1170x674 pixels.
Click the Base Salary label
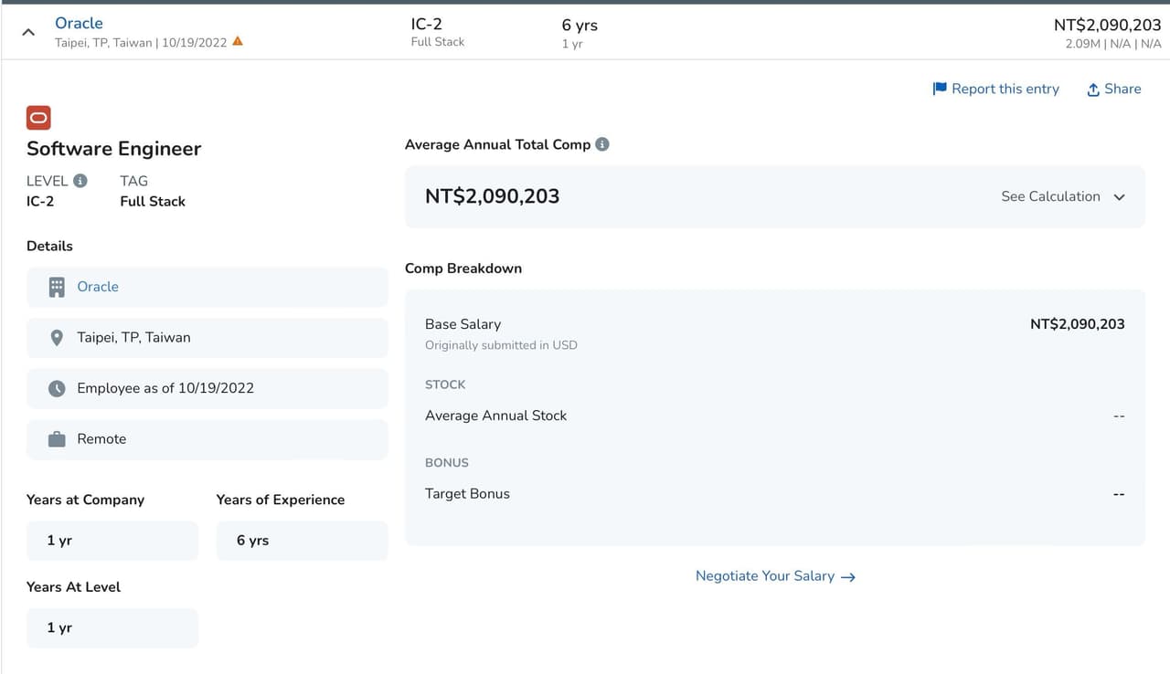tap(463, 324)
